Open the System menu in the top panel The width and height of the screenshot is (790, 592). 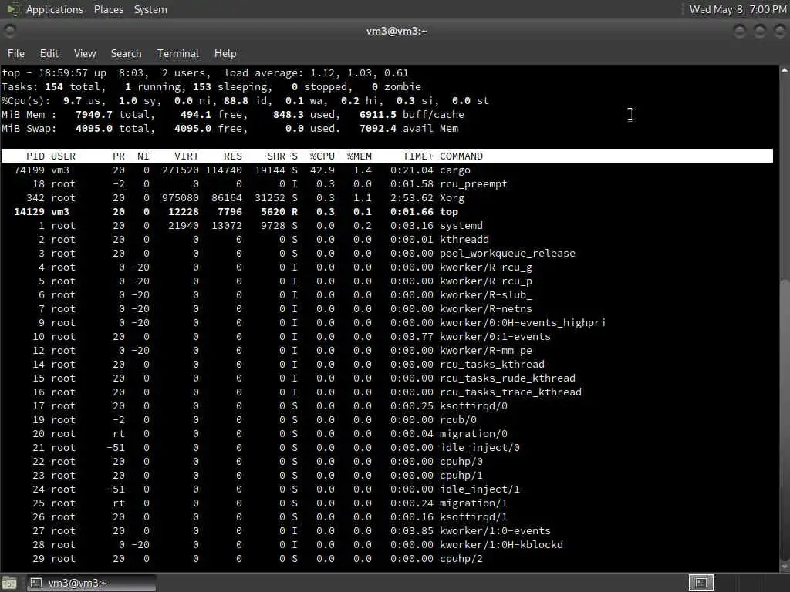point(150,9)
